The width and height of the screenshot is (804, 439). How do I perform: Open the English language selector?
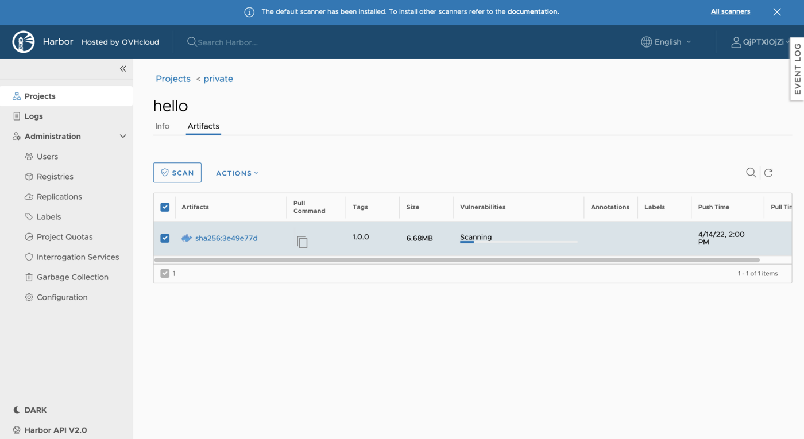[x=666, y=41]
